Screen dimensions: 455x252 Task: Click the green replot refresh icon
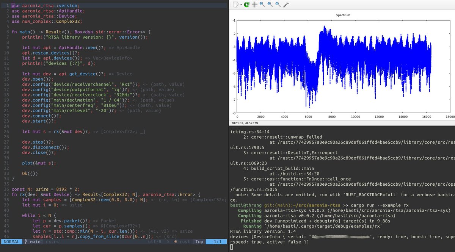(246, 5)
